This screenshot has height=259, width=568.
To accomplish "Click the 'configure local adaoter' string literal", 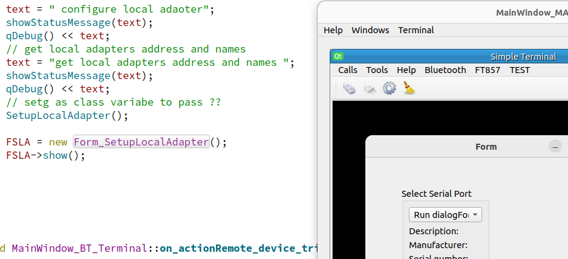I will (129, 10).
